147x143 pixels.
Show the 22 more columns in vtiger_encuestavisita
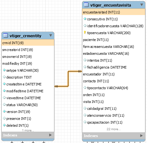[114, 129]
